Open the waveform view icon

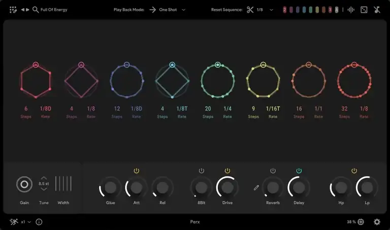point(351,10)
